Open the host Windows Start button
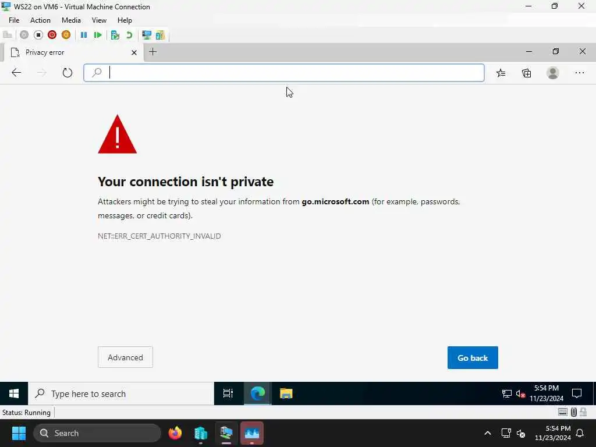Screen dimensions: 596x447 (19, 433)
